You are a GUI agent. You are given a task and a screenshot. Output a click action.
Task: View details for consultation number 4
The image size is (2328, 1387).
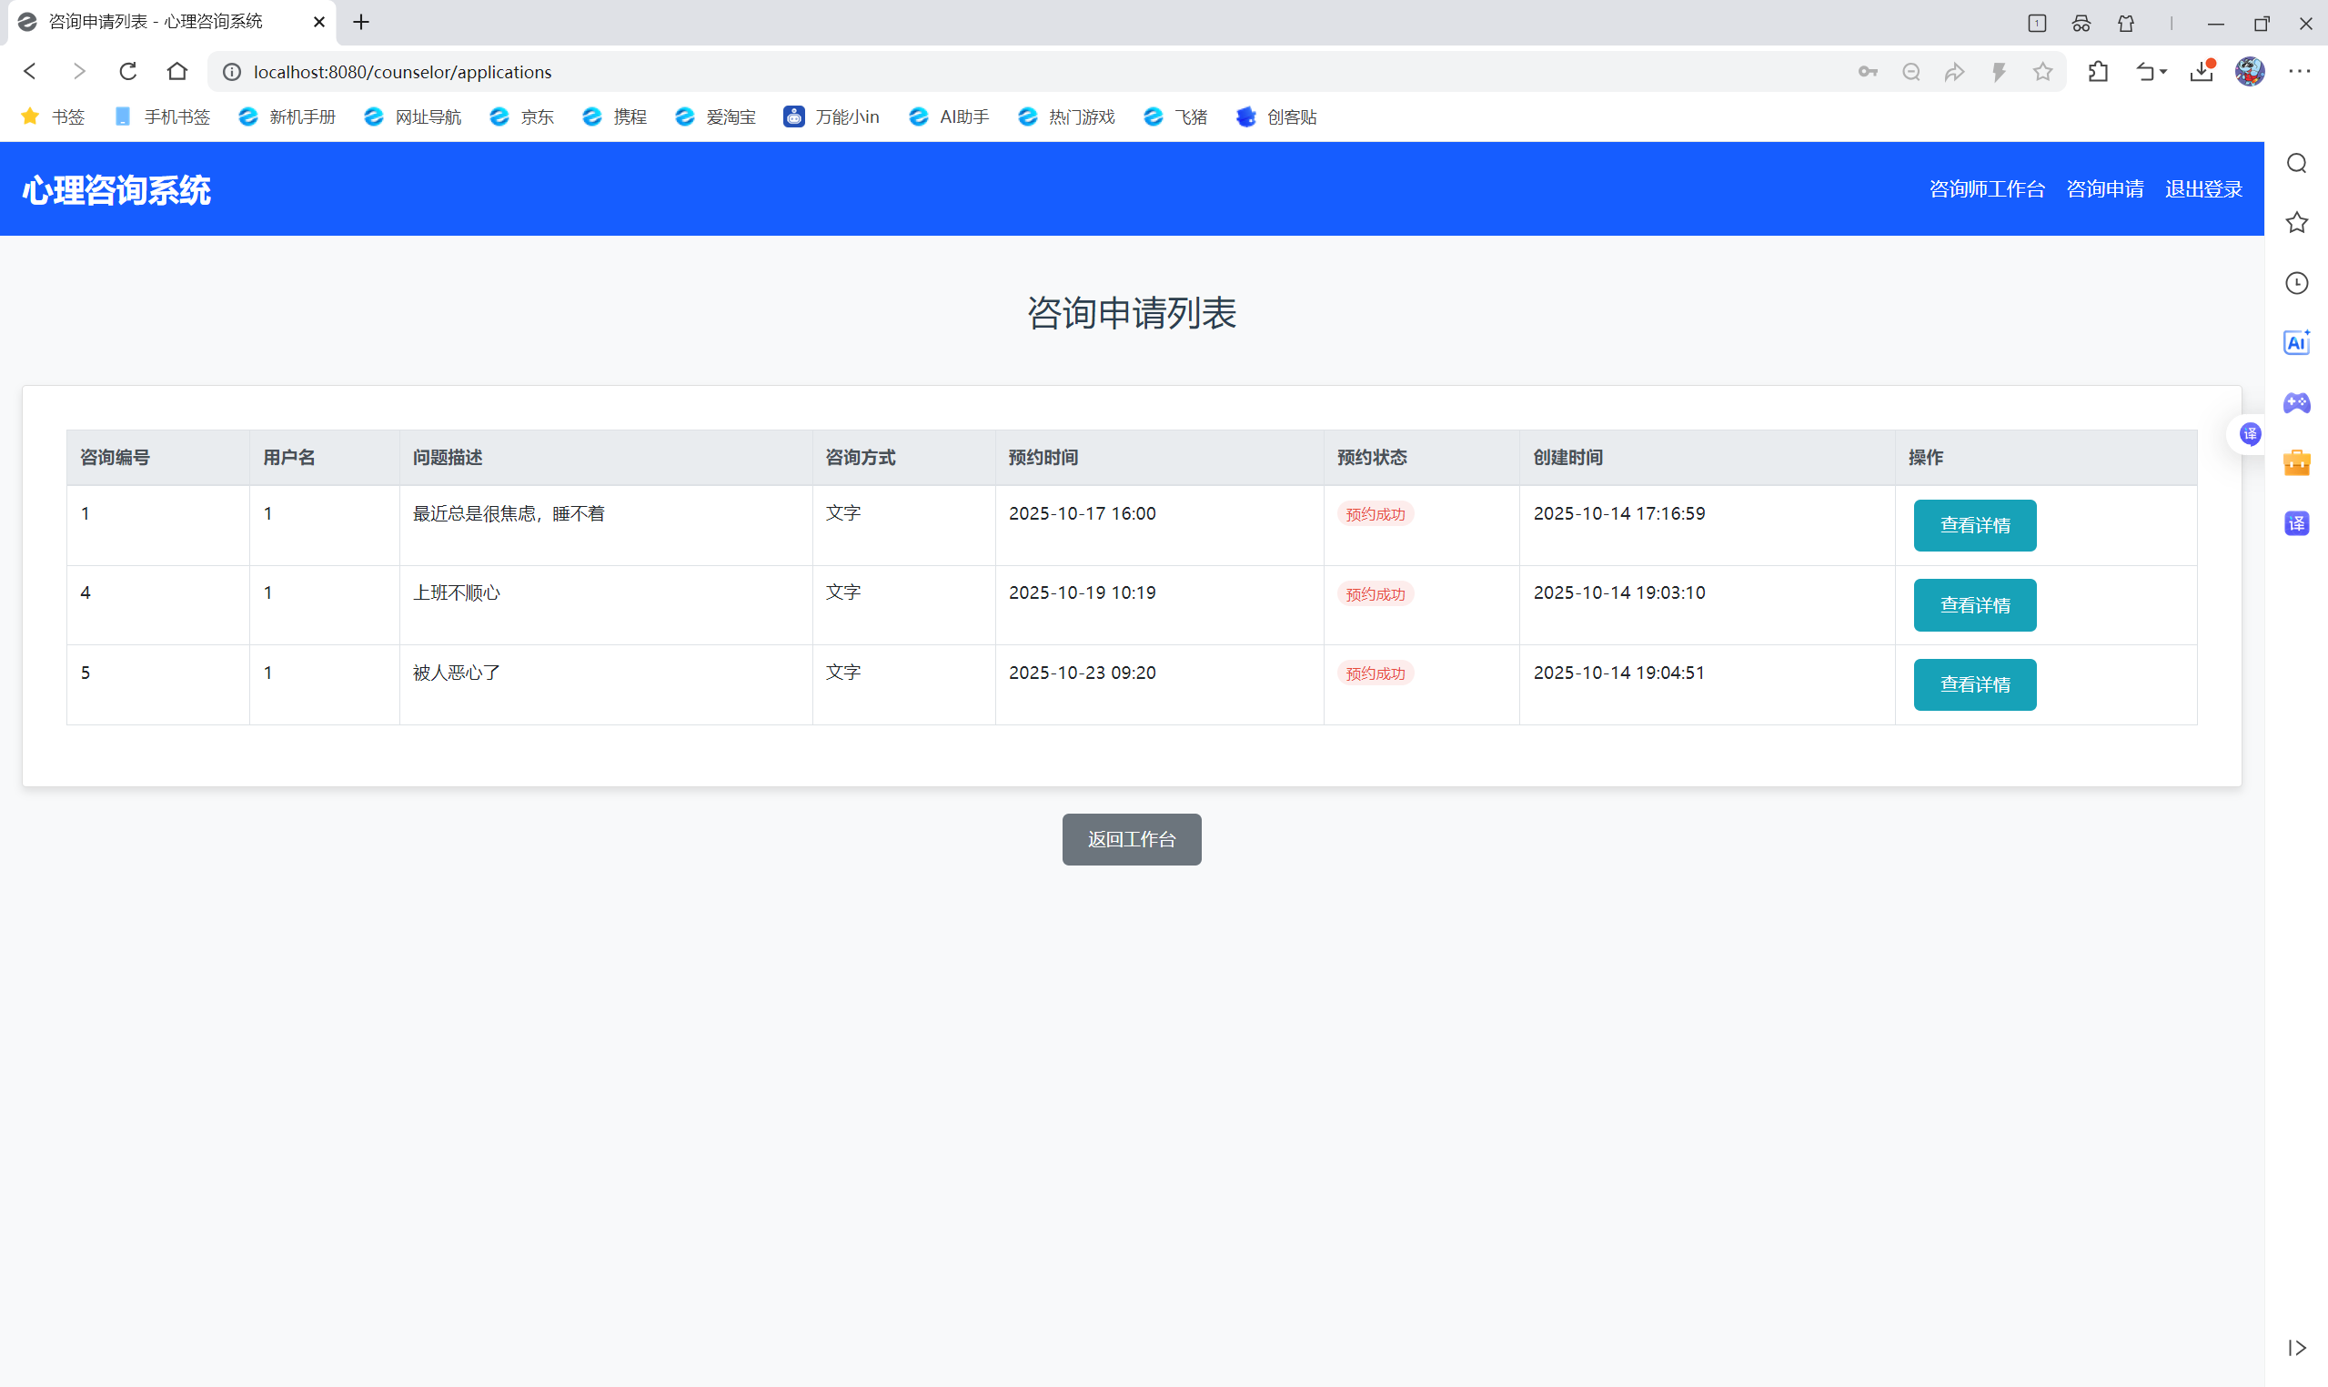tap(1974, 604)
